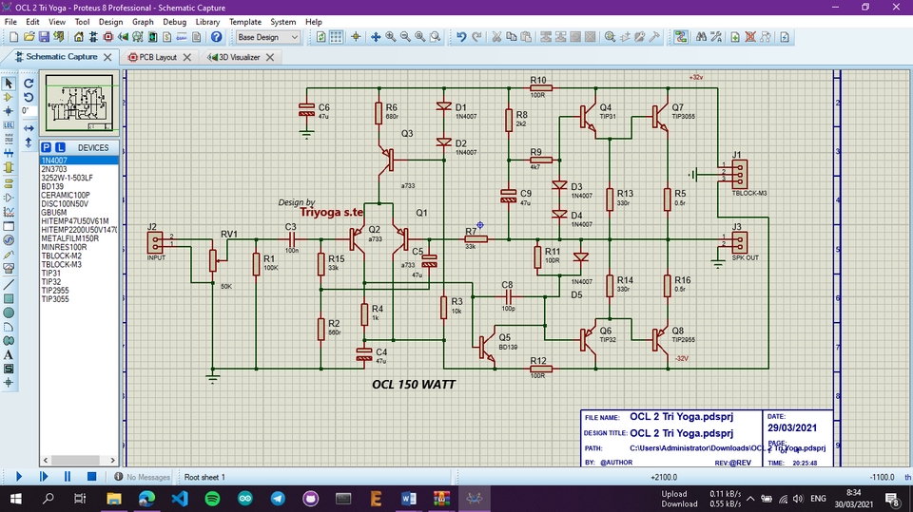Select TIP3055 in the devices list
Viewport: 913px width, 512px height.
(55, 299)
